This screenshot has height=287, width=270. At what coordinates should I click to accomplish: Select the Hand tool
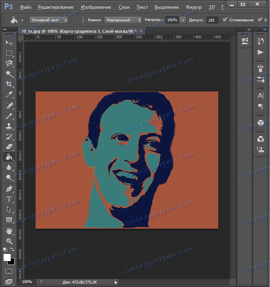(9, 231)
